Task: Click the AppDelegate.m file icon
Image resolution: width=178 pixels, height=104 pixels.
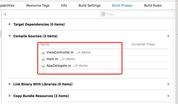Action: click(x=43, y=66)
